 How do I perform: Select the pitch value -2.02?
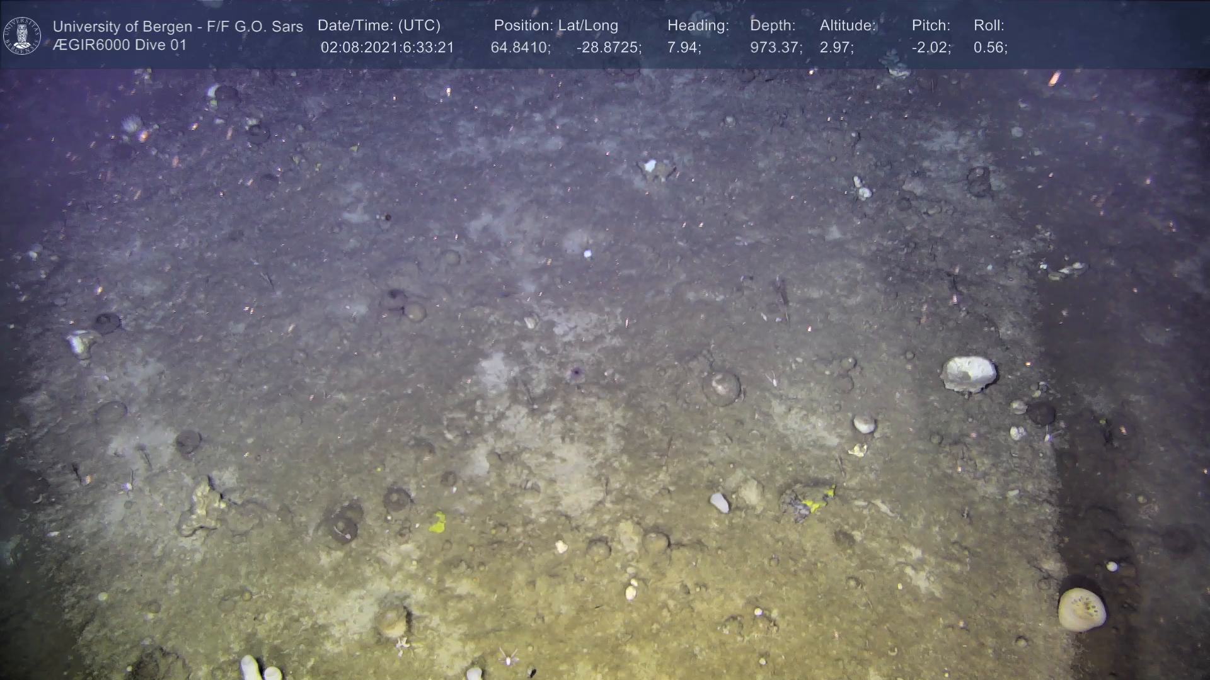click(x=931, y=47)
